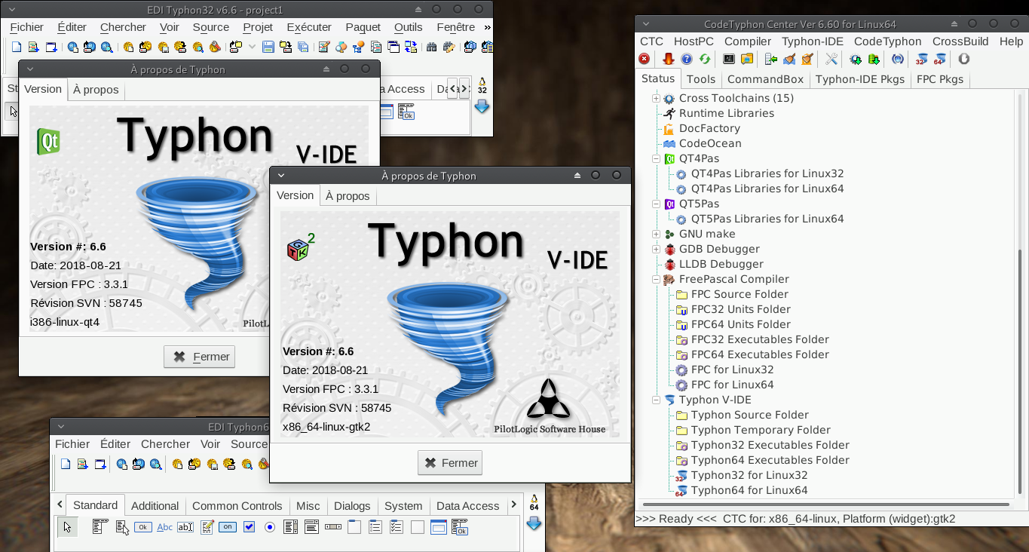Select the TRadioButton component in Typhon64 palette
Screen dimensions: 1029x552
click(x=270, y=527)
